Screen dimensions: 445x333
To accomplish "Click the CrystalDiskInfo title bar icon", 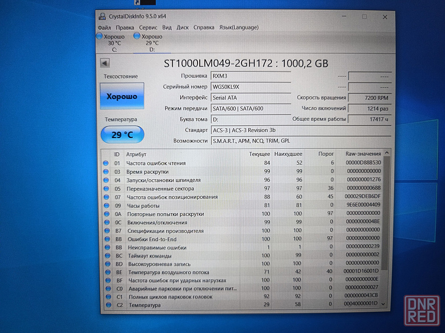I will (x=102, y=16).
